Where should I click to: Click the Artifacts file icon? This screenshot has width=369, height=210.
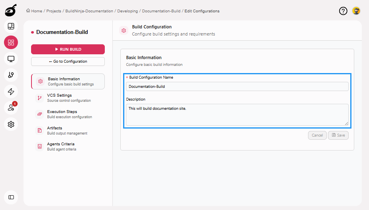[39, 130]
